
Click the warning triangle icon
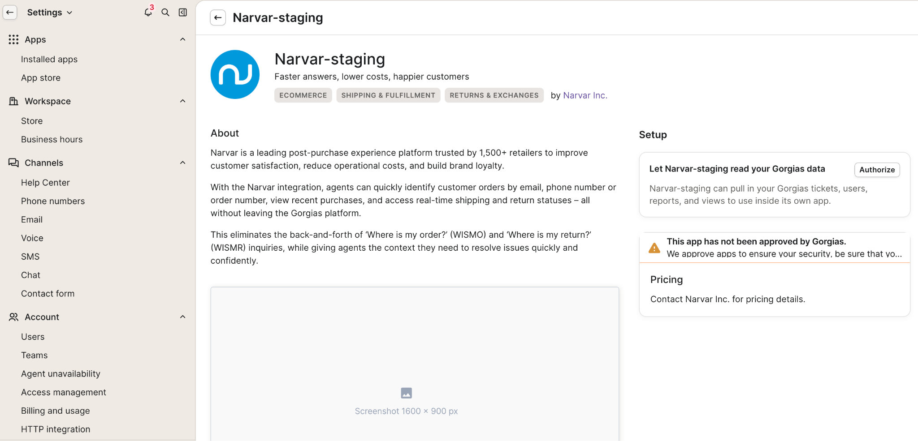click(x=654, y=248)
